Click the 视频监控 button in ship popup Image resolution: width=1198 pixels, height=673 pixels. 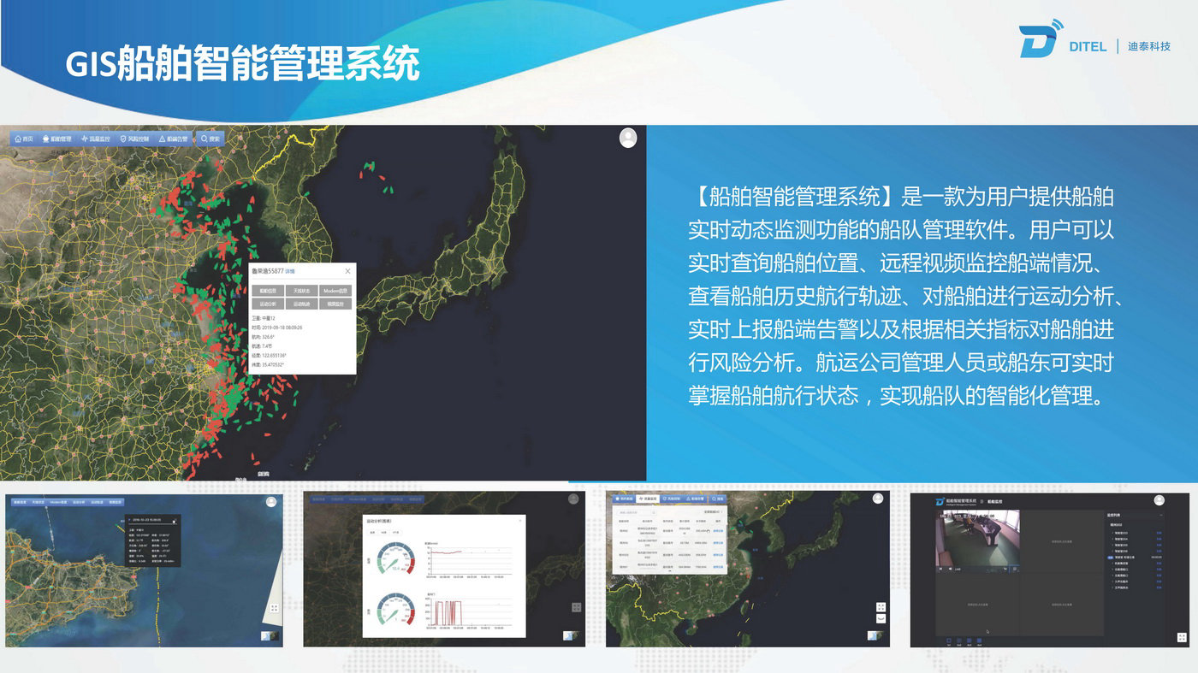point(335,304)
